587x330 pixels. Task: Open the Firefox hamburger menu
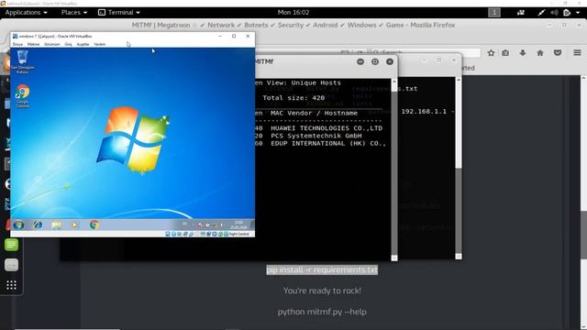pyautogui.click(x=577, y=53)
